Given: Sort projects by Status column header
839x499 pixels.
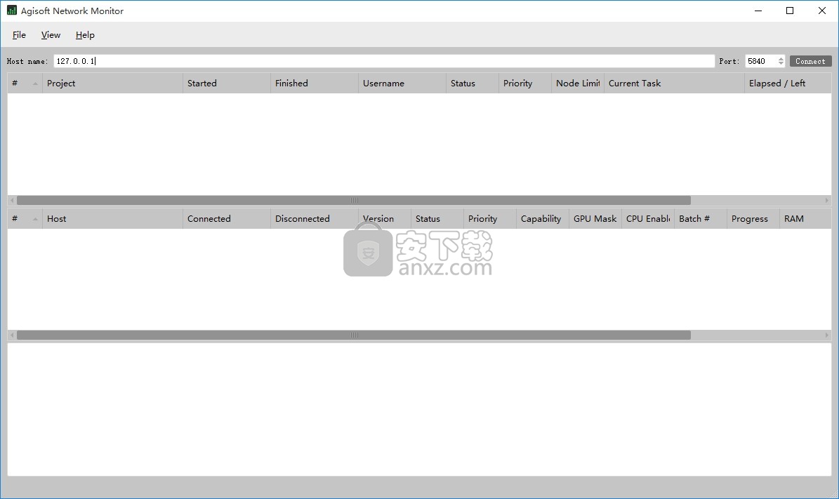Looking at the screenshot, I should click(473, 84).
